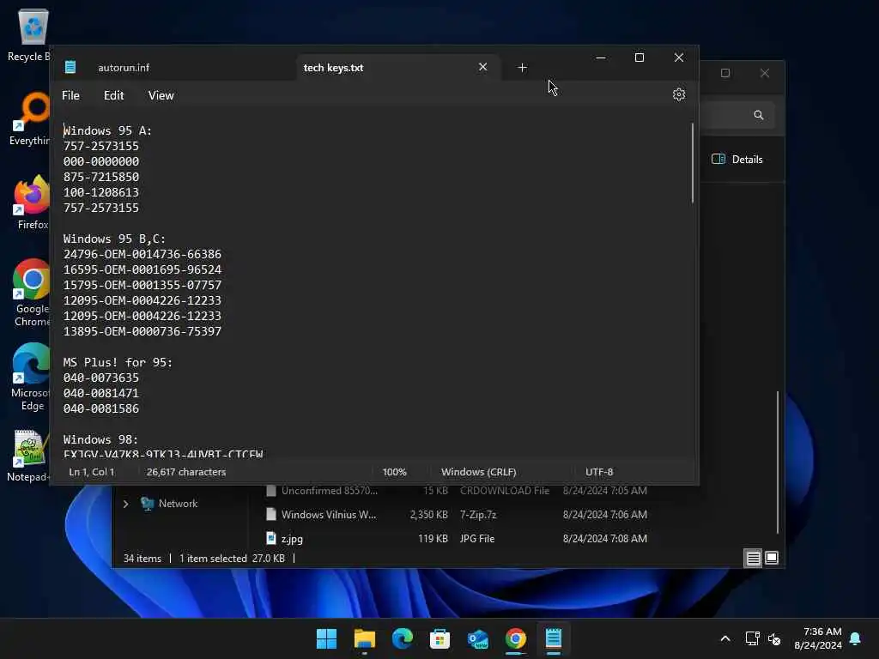Click Notepad icon in taskbar
This screenshot has height=659, width=879.
554,638
